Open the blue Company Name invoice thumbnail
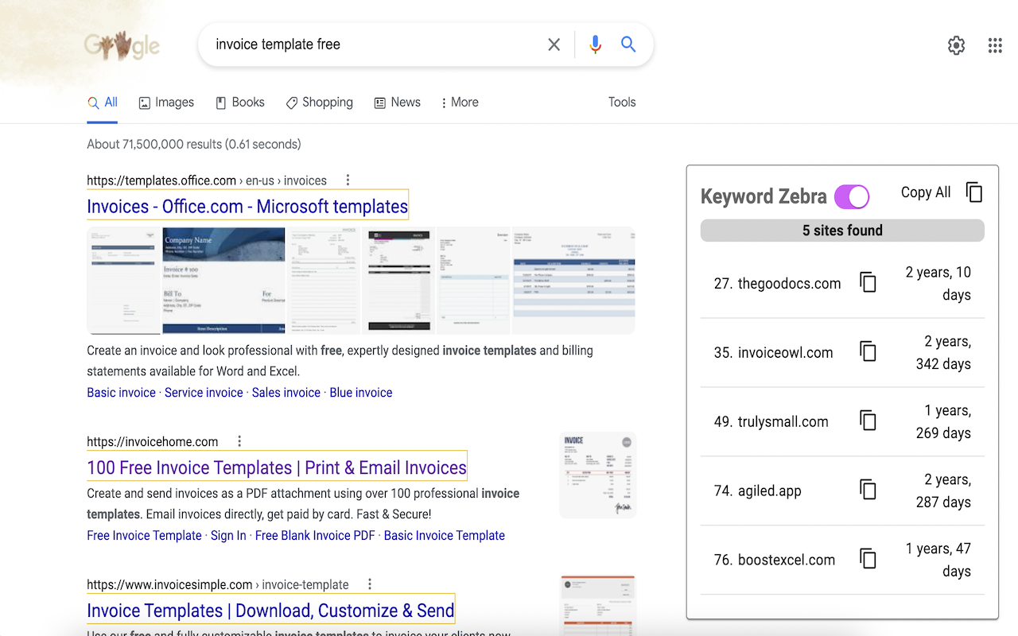The image size is (1018, 636). [223, 281]
